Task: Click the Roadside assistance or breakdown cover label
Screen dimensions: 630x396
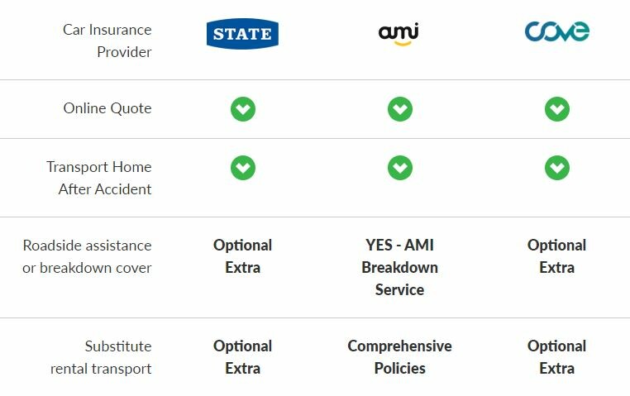Action: [88, 256]
